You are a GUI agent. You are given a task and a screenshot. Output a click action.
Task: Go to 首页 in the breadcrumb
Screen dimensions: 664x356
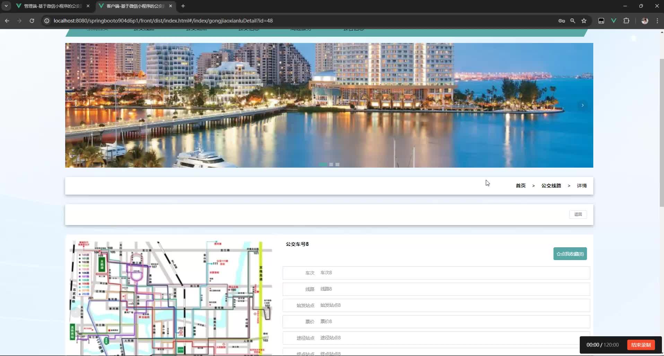[x=521, y=186]
